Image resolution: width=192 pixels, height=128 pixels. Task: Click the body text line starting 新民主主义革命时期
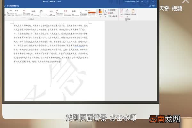click(51, 26)
